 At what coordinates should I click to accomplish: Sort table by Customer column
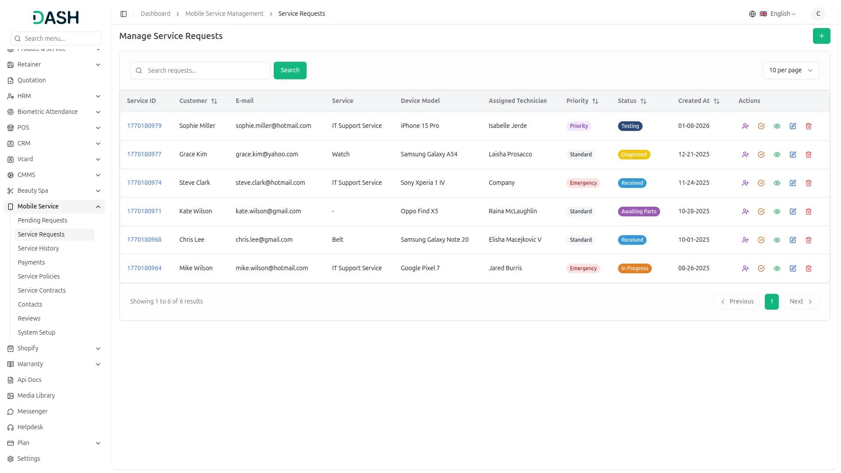tap(198, 101)
